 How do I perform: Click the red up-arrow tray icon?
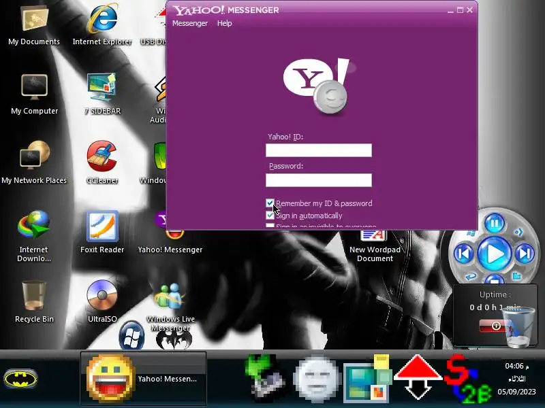click(x=418, y=377)
